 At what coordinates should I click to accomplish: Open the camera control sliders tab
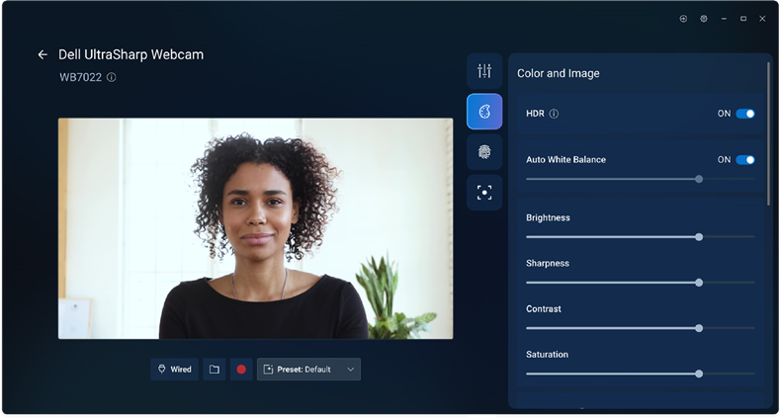click(484, 71)
